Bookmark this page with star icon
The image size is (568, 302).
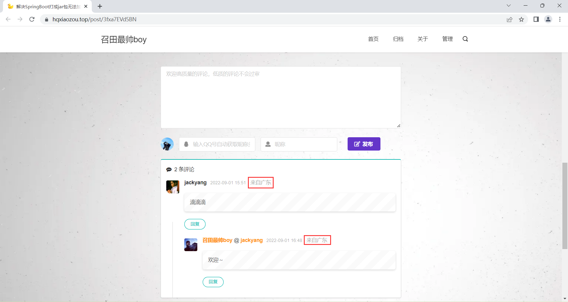[521, 20]
